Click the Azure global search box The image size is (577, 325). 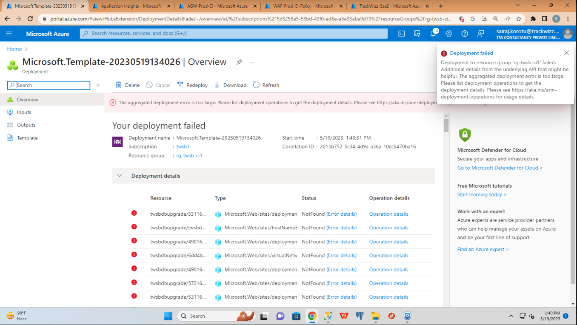[x=234, y=34]
